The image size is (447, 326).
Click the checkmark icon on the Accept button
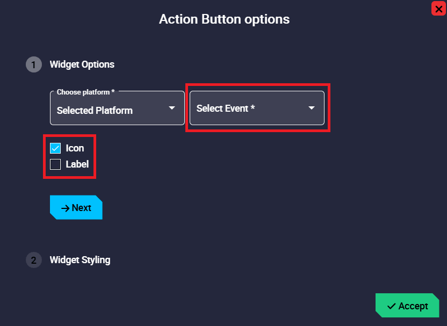pyautogui.click(x=391, y=306)
